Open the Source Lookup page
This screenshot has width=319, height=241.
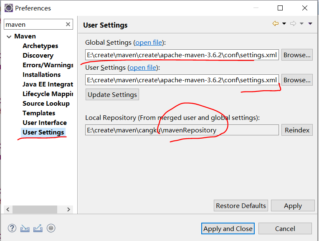(x=46, y=104)
